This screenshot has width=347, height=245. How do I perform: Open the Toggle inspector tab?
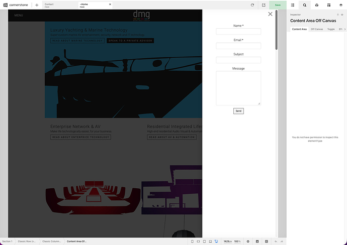click(331, 29)
